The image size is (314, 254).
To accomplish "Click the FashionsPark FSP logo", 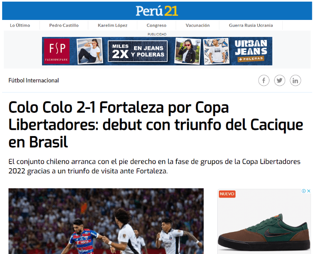I will [x=57, y=51].
